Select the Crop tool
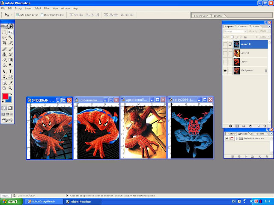This screenshot has width=274, height=205. [4, 43]
